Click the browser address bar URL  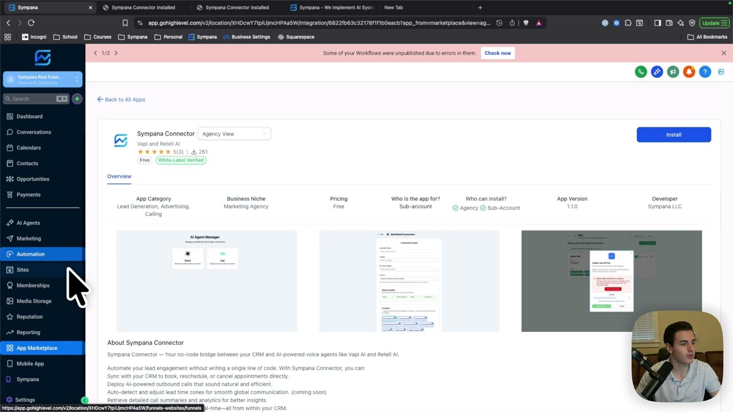pyautogui.click(x=319, y=23)
